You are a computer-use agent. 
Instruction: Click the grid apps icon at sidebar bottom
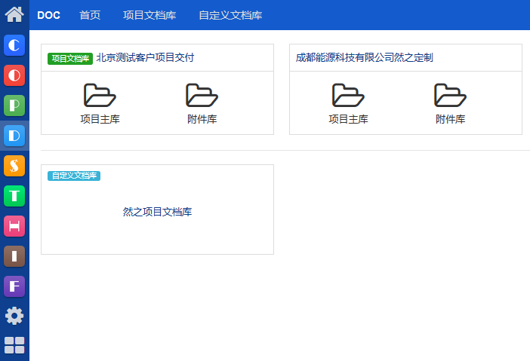(x=14, y=345)
